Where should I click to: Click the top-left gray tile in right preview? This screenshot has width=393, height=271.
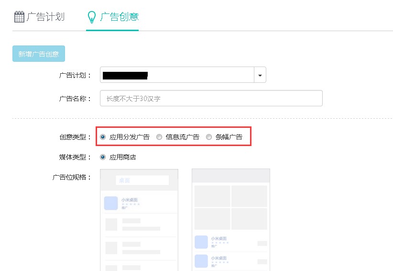pos(212,196)
